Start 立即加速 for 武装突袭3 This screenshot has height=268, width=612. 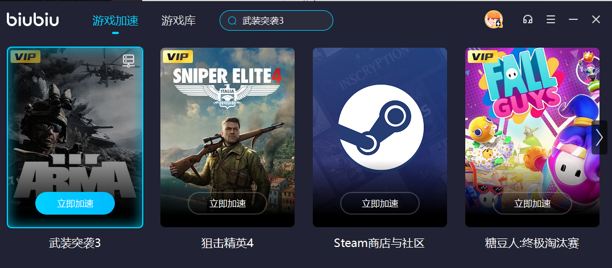75,203
